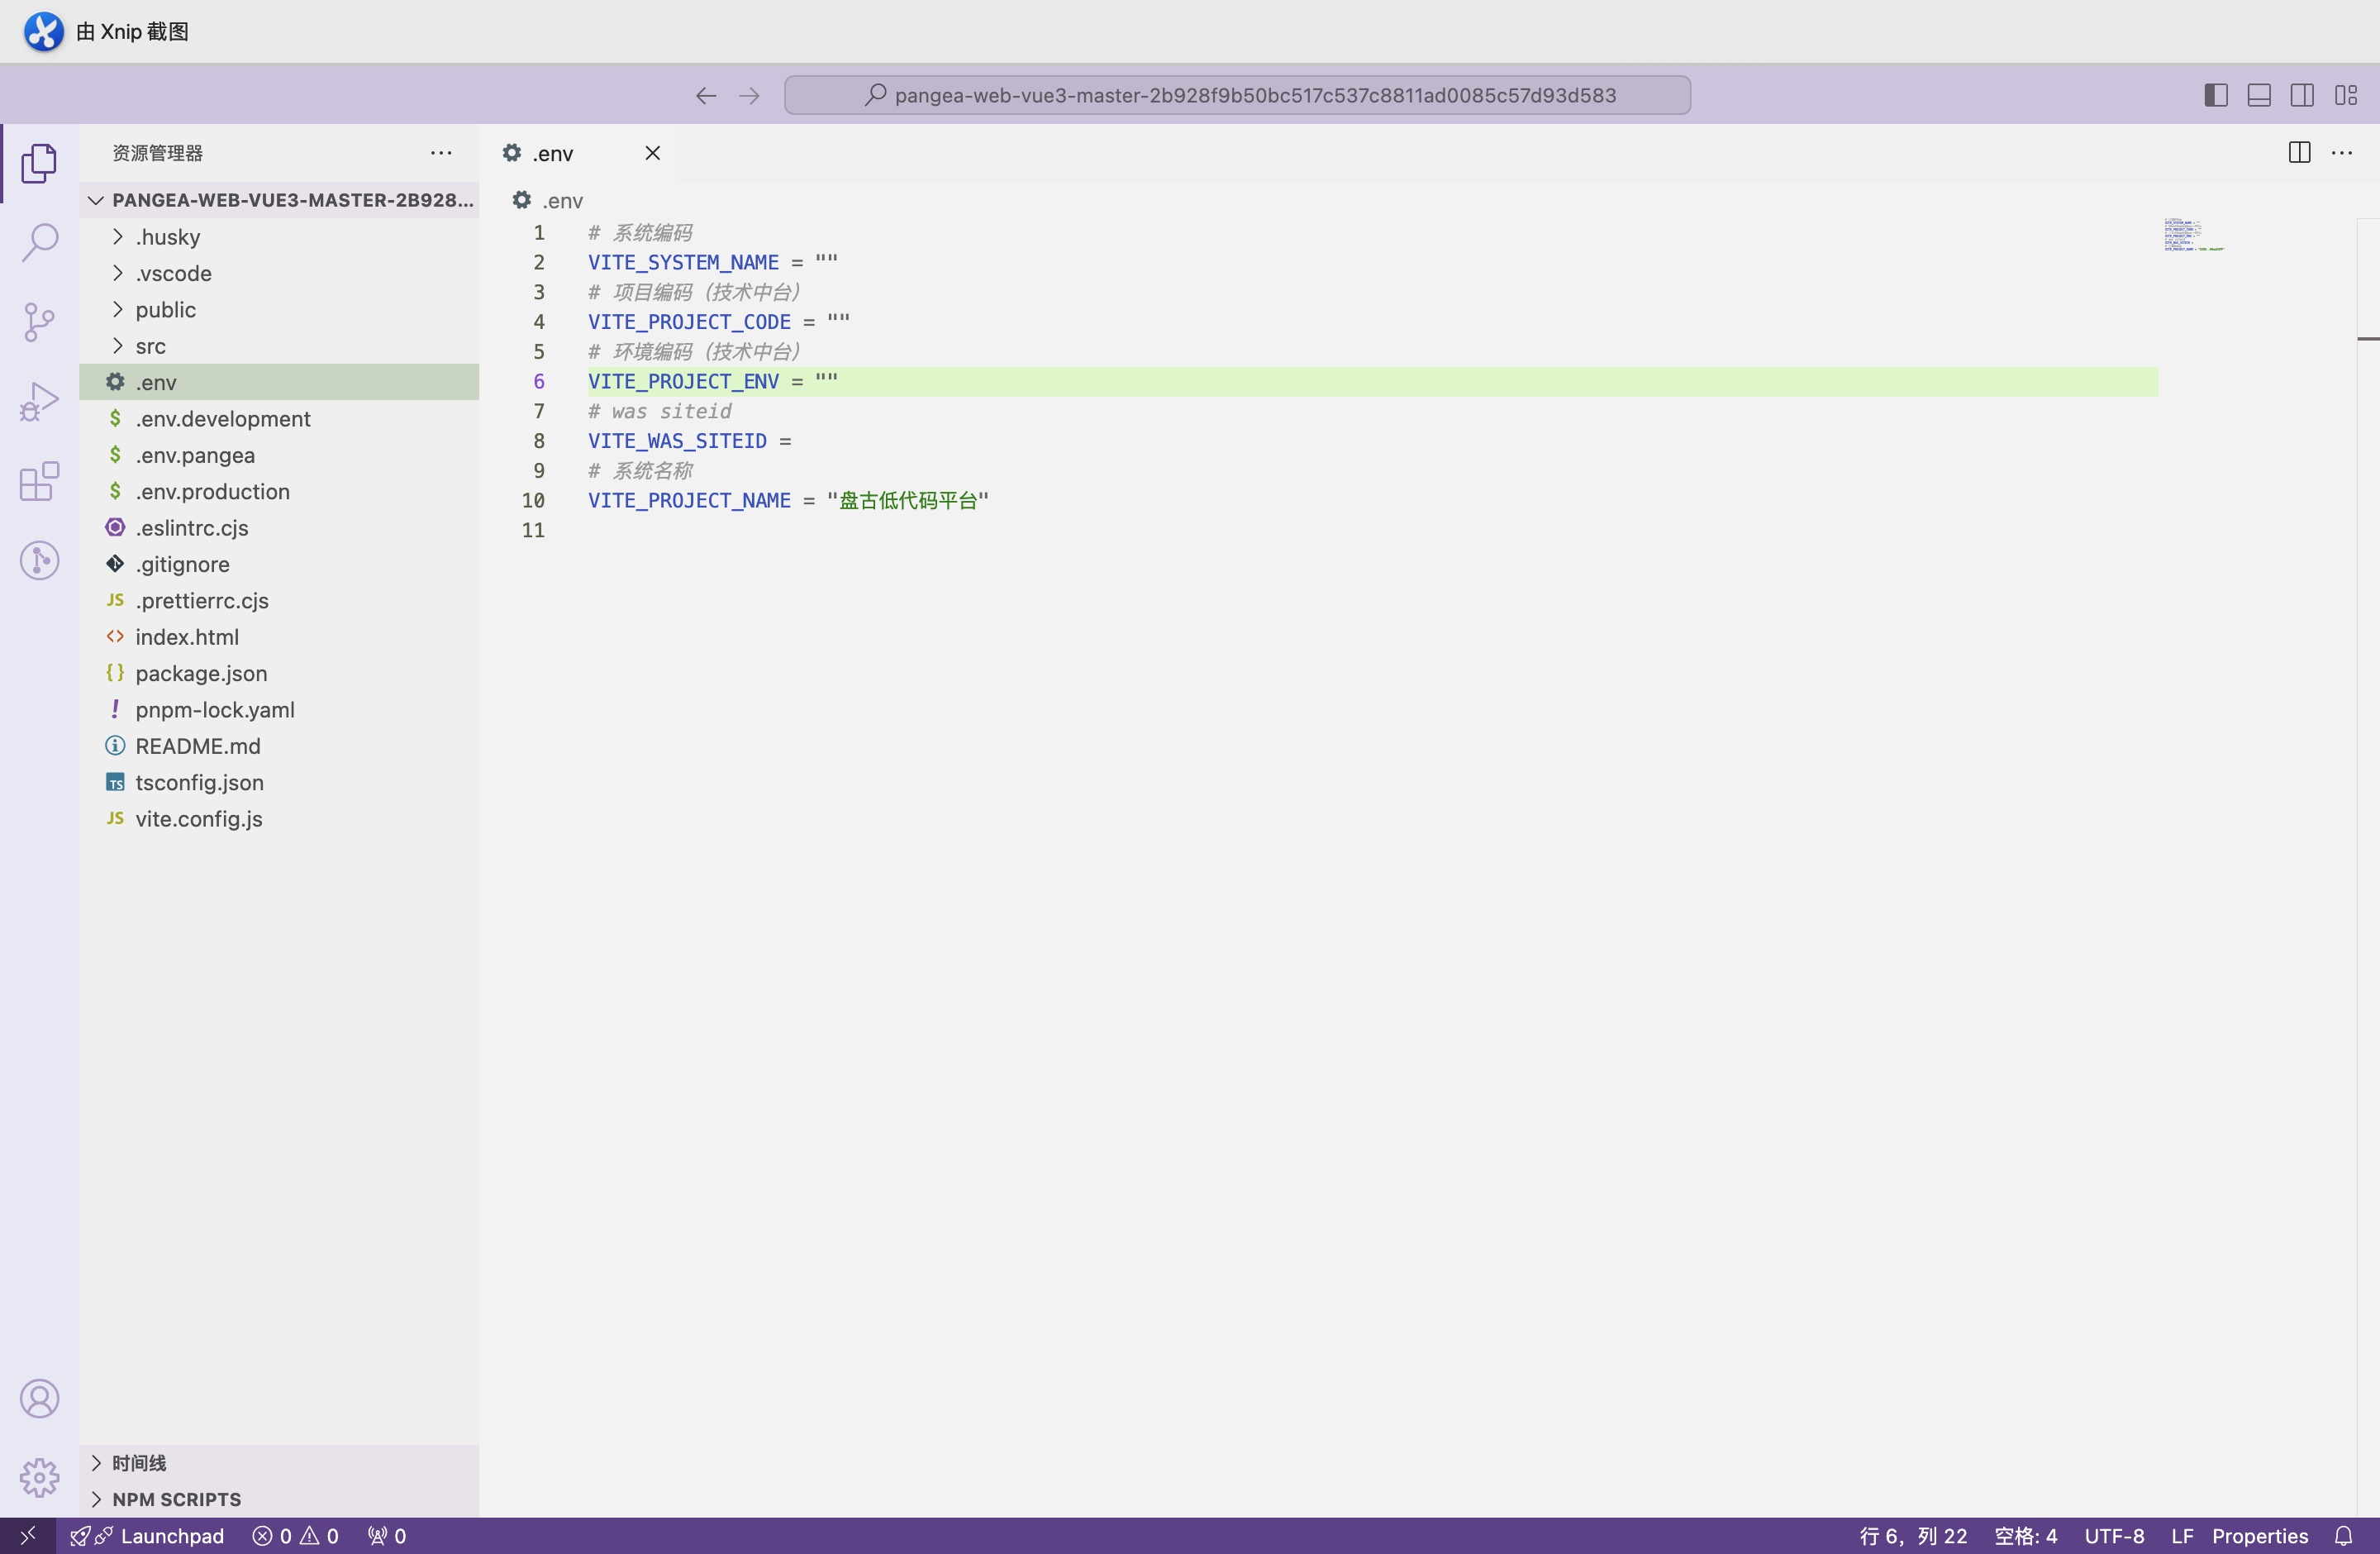This screenshot has width=2380, height=1554.
Task: Open the Manage gear icon
Action: tap(39, 1477)
